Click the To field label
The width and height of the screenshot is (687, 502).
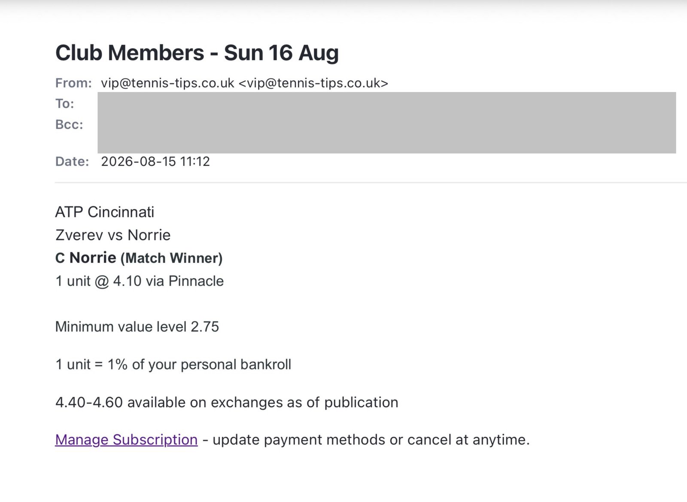(x=64, y=103)
